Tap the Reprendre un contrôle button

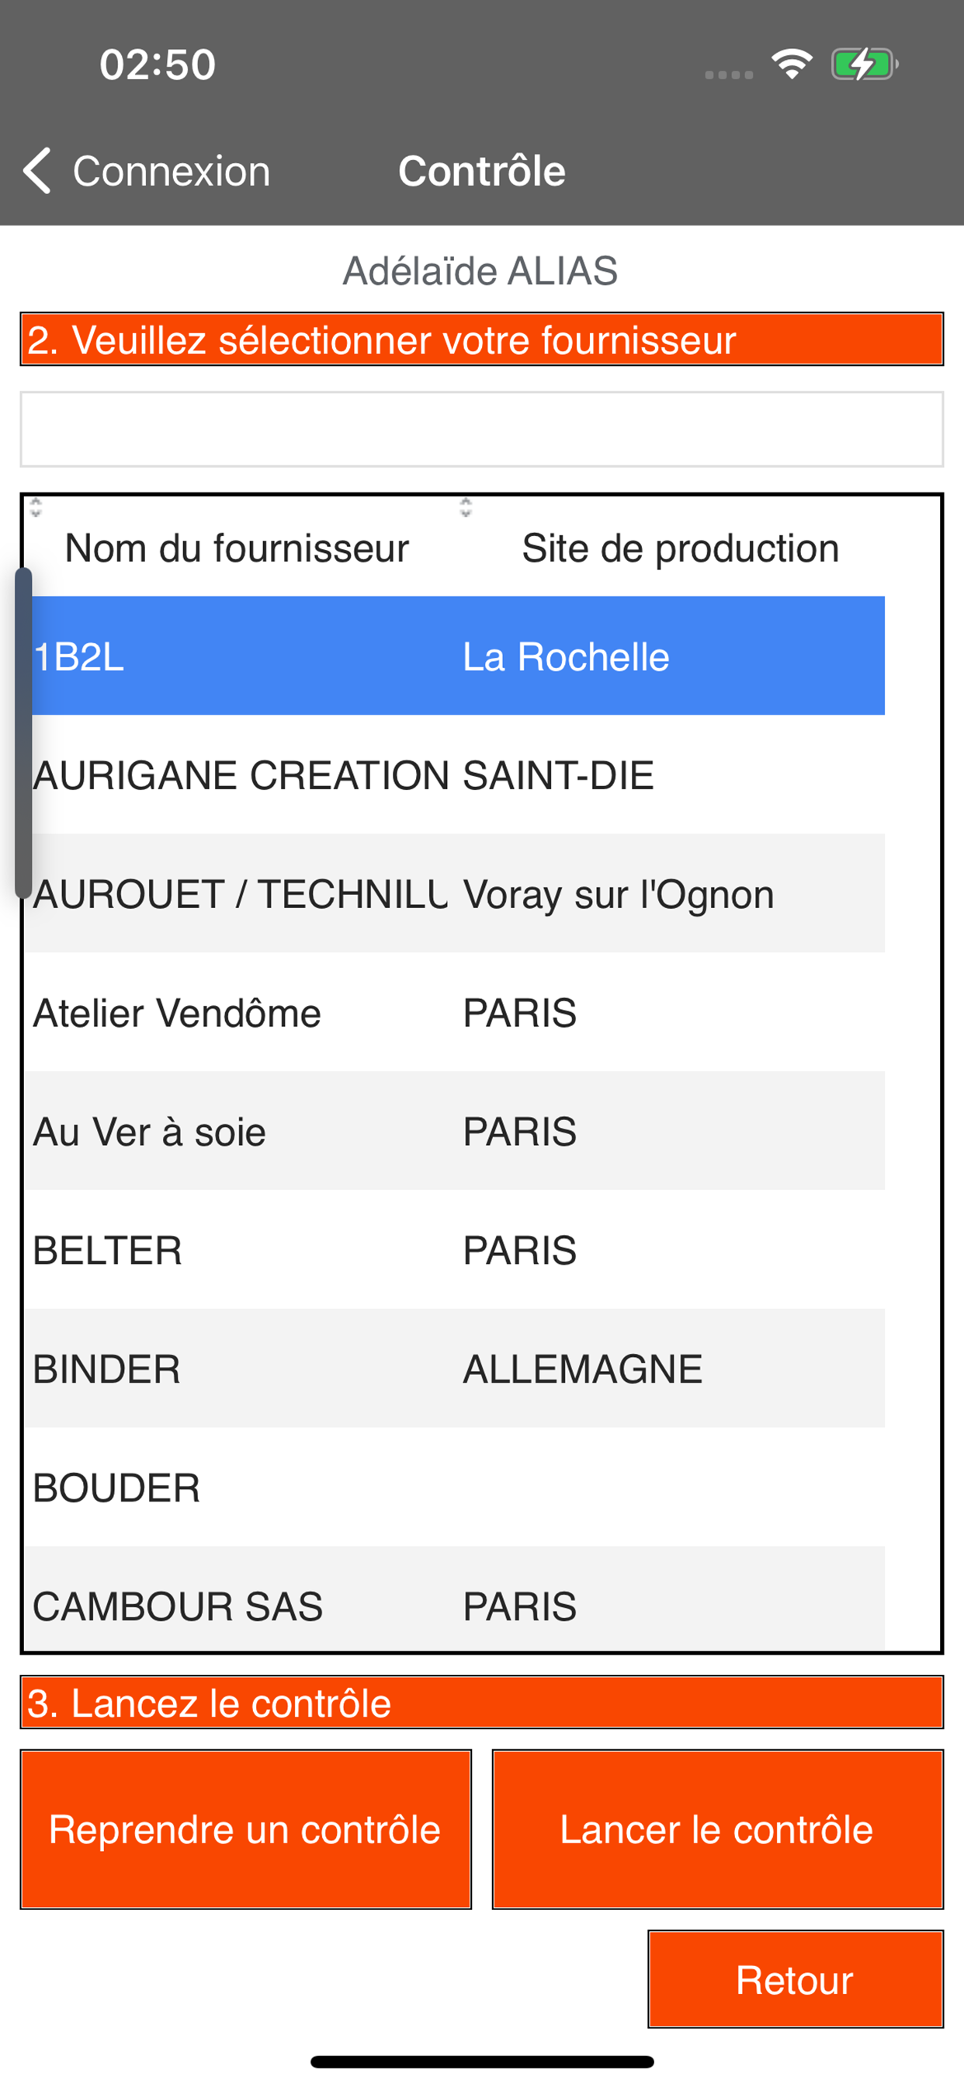[245, 1829]
